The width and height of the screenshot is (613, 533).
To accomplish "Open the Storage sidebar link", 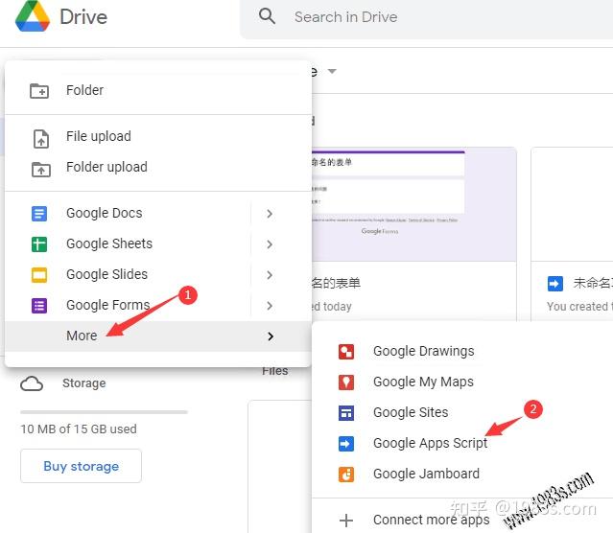I will [x=84, y=383].
